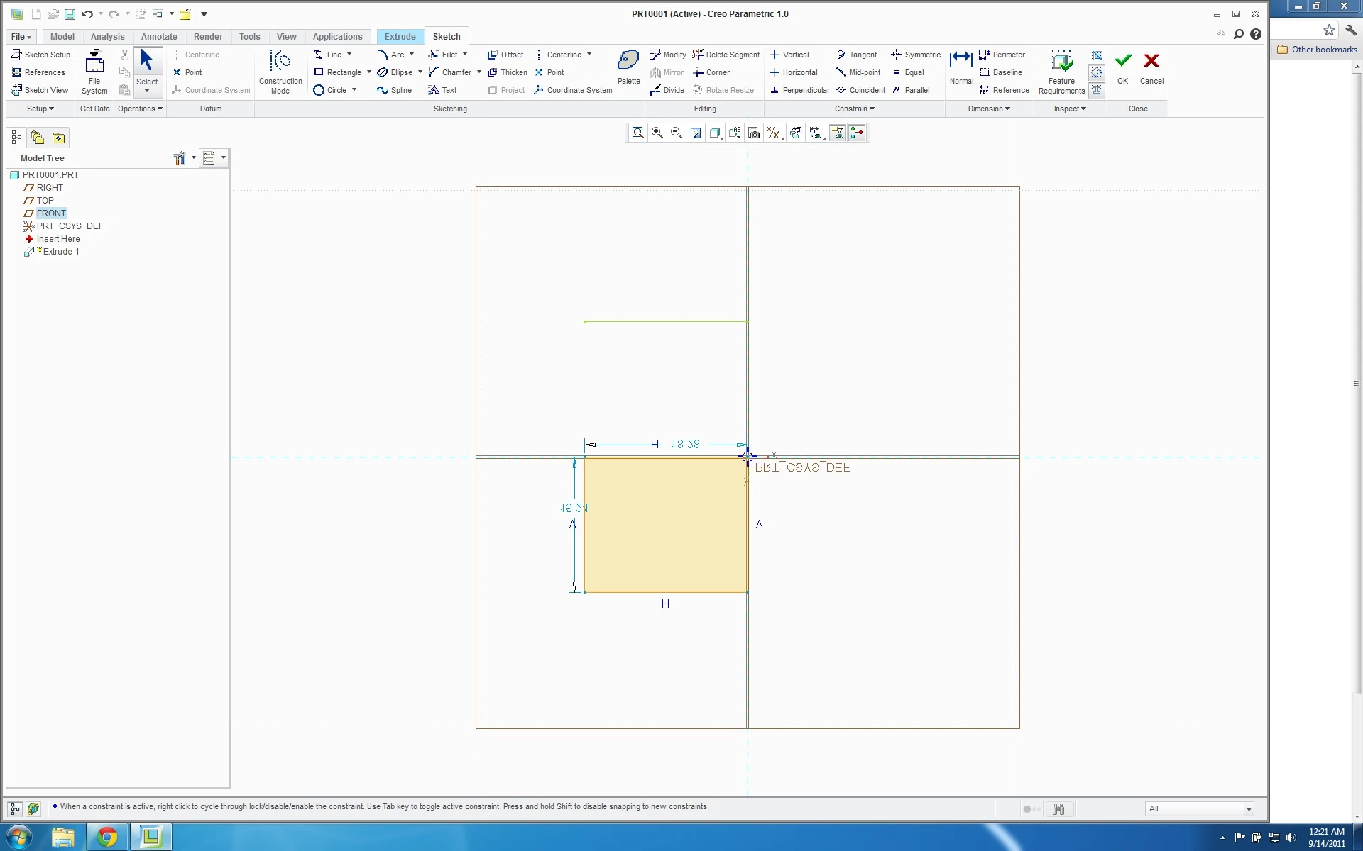This screenshot has height=851, width=1363.
Task: Click the Delete Segment button
Action: tap(726, 55)
